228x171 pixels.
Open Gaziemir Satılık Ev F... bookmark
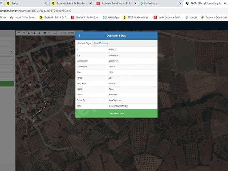coord(54,17)
